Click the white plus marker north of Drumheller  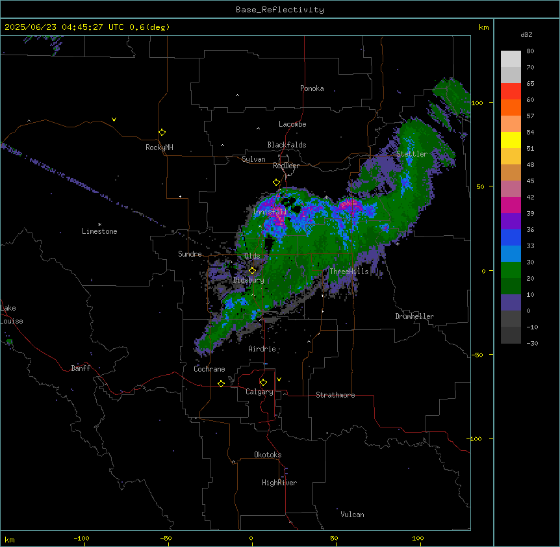click(x=398, y=244)
